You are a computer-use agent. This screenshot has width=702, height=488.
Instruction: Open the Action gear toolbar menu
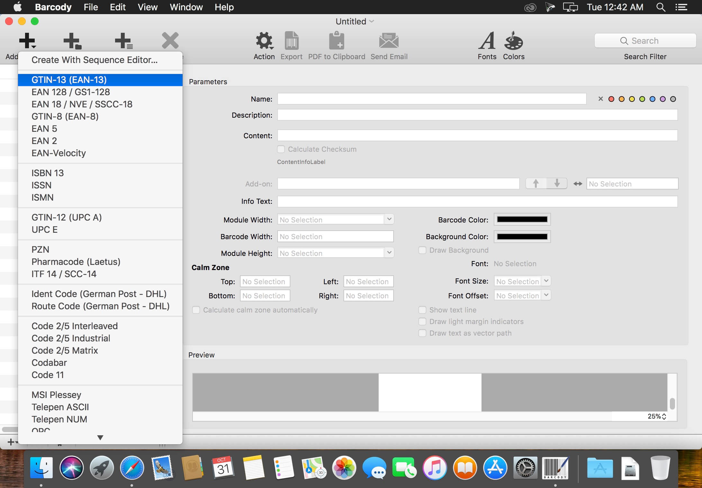click(x=264, y=41)
